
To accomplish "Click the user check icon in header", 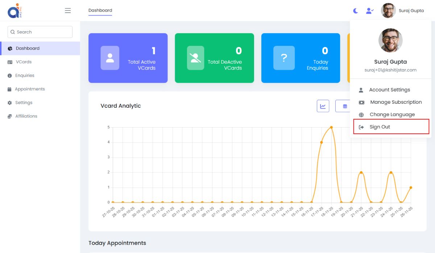I will 369,11.
